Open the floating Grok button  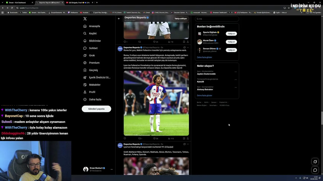click(x=315, y=162)
